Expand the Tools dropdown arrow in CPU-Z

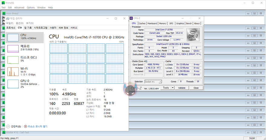tap(173, 88)
